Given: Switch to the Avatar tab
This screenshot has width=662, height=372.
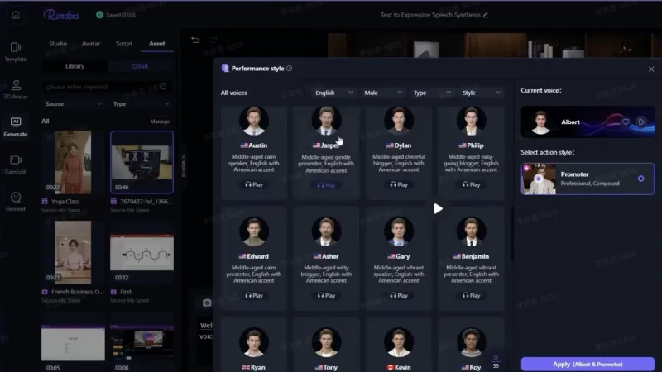Looking at the screenshot, I should coord(91,44).
